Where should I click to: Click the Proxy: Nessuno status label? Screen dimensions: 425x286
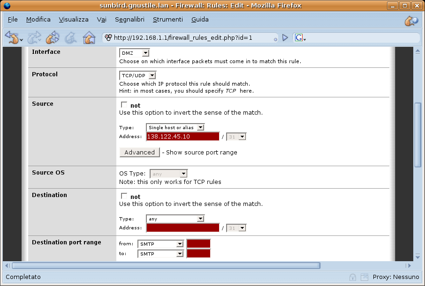(395, 277)
